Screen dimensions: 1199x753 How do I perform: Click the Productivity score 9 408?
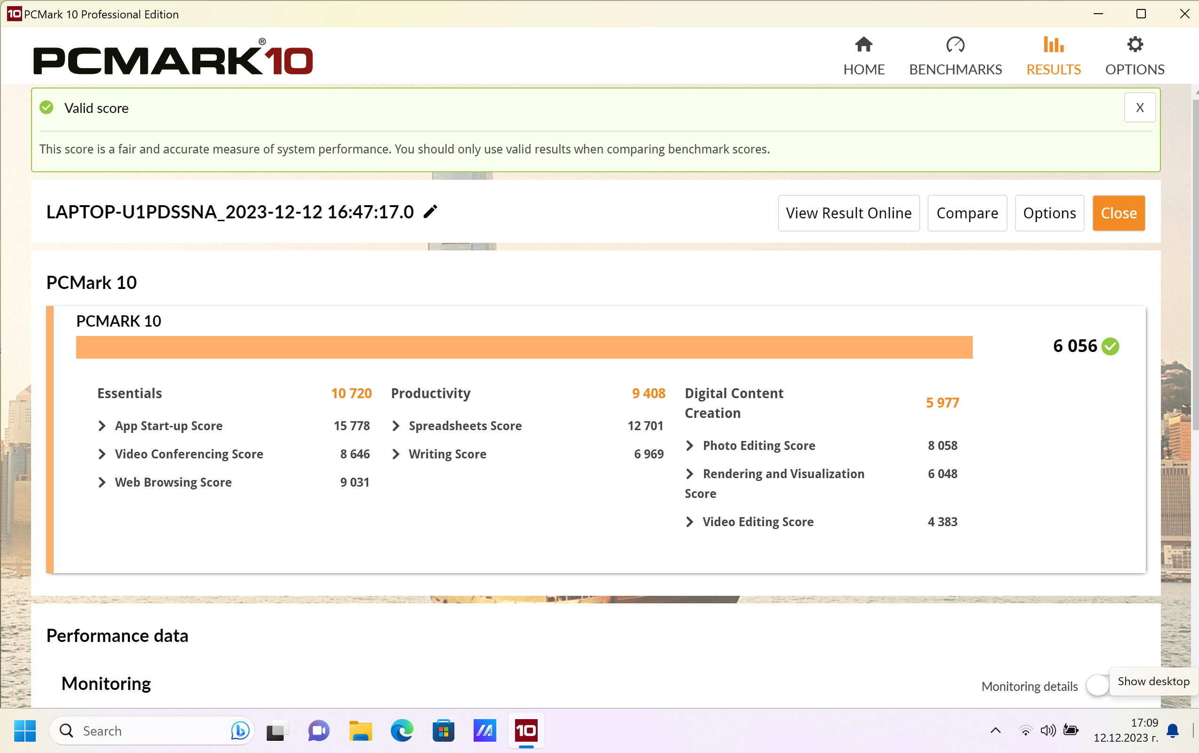coord(649,393)
